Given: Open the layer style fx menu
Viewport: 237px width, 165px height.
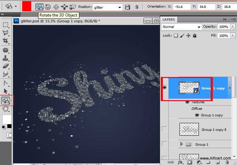Looking at the screenshot, I should pyautogui.click(x=181, y=162).
